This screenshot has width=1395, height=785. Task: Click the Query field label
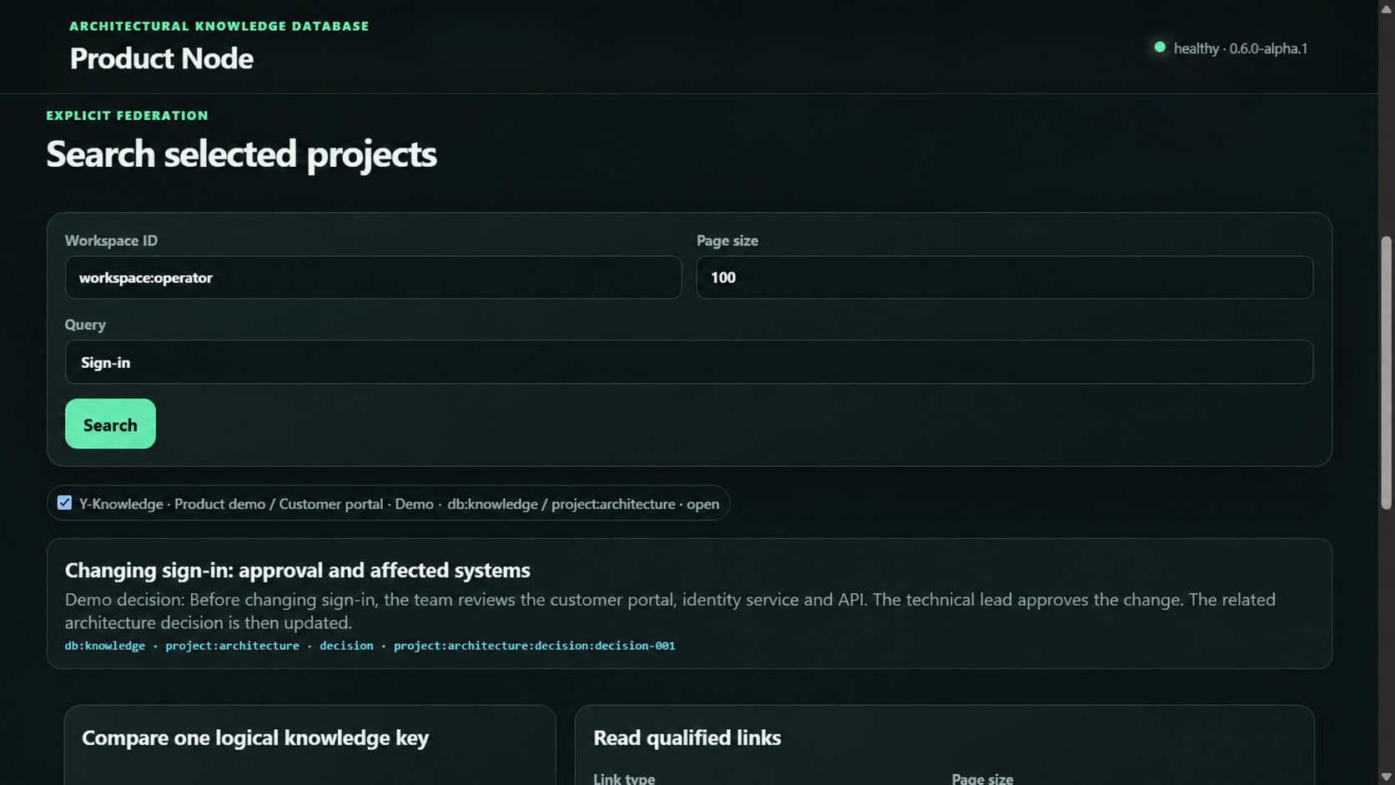tap(85, 325)
